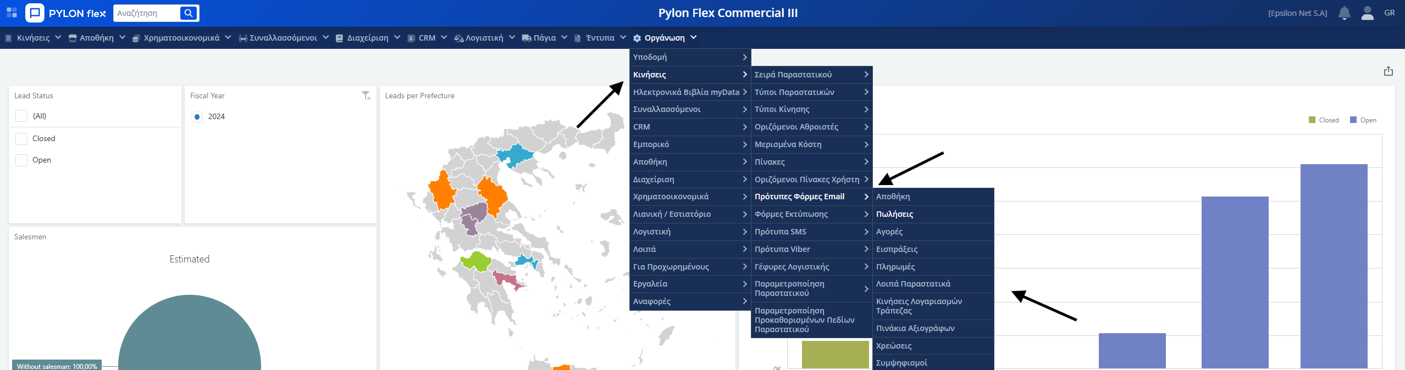Select Πρότυπες Φόρμες Email menu entry
This screenshot has height=370, width=1405.
(811, 197)
